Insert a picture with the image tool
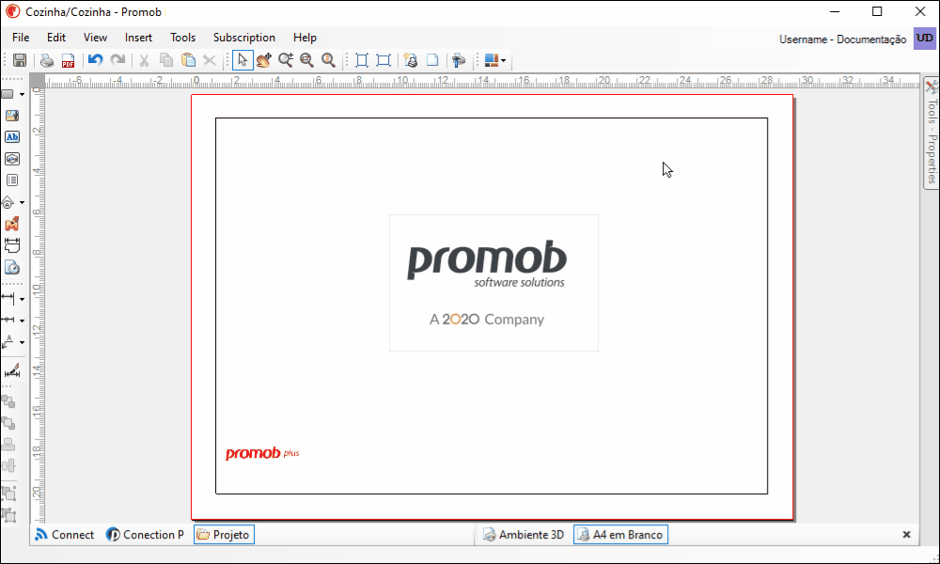 (12, 116)
